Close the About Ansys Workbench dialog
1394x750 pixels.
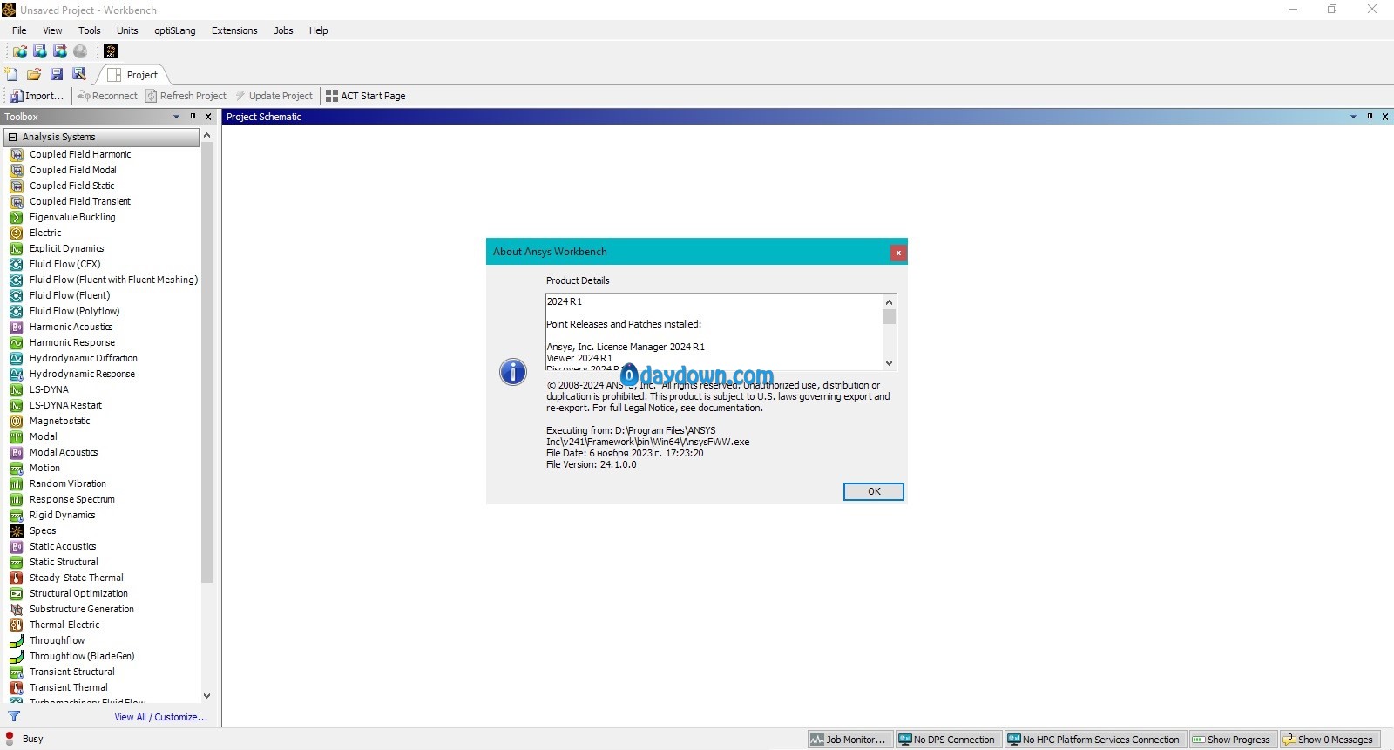click(x=898, y=253)
